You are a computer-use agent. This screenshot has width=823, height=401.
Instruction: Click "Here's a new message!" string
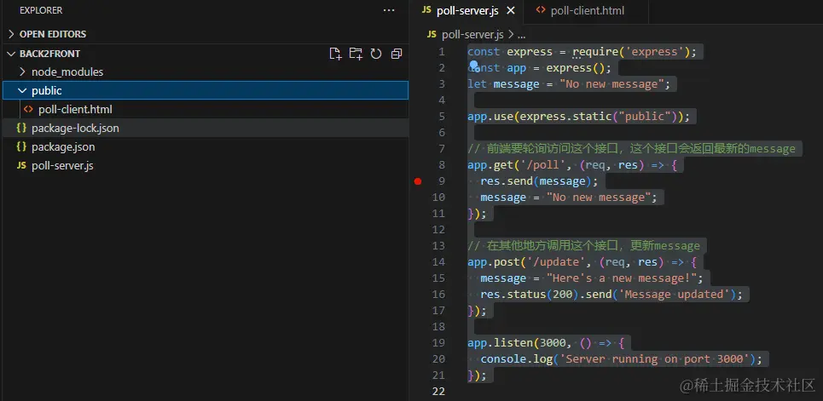[621, 278]
